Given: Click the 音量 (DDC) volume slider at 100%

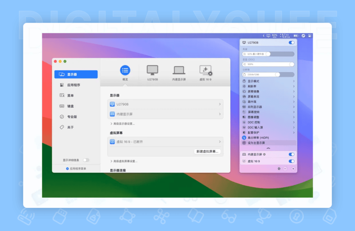Looking at the screenshot, I should [268, 64].
